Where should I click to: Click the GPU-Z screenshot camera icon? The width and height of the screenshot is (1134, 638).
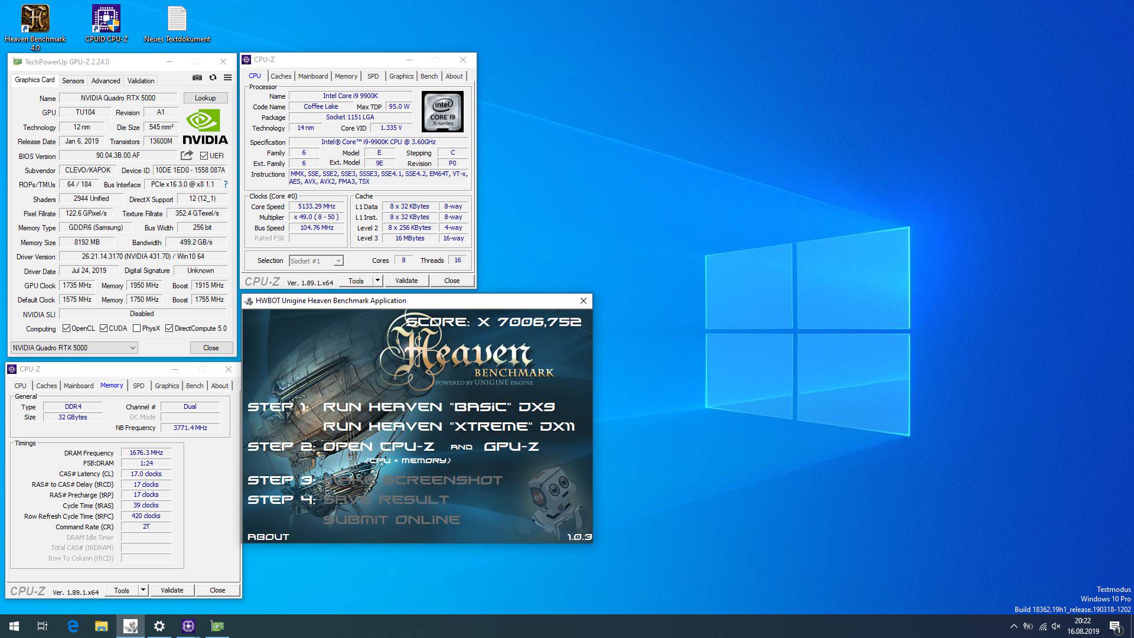click(x=197, y=77)
